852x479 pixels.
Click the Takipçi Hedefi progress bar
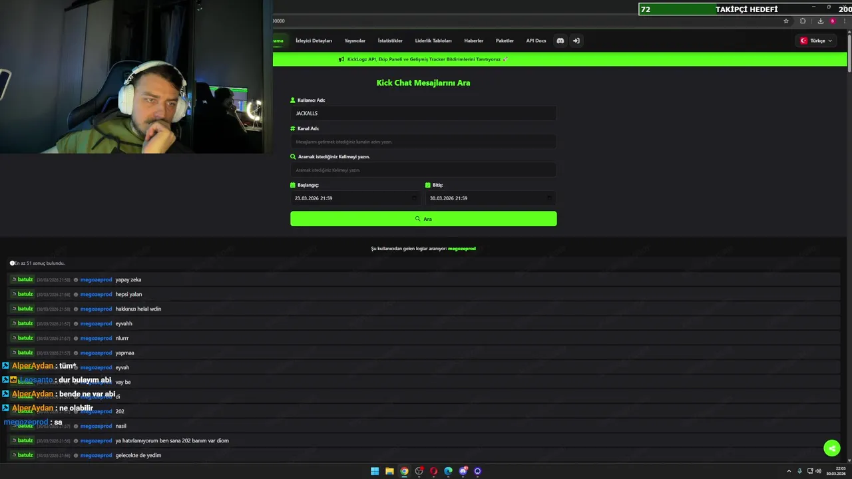[x=745, y=9]
